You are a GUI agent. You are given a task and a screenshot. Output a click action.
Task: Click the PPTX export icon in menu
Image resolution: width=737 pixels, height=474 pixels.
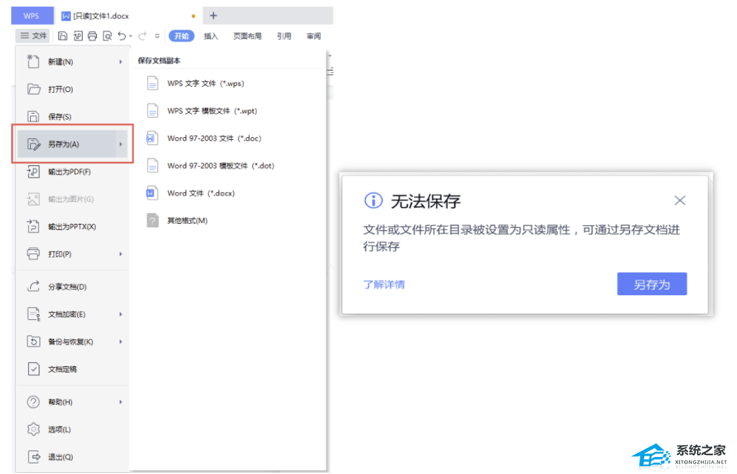(x=33, y=227)
